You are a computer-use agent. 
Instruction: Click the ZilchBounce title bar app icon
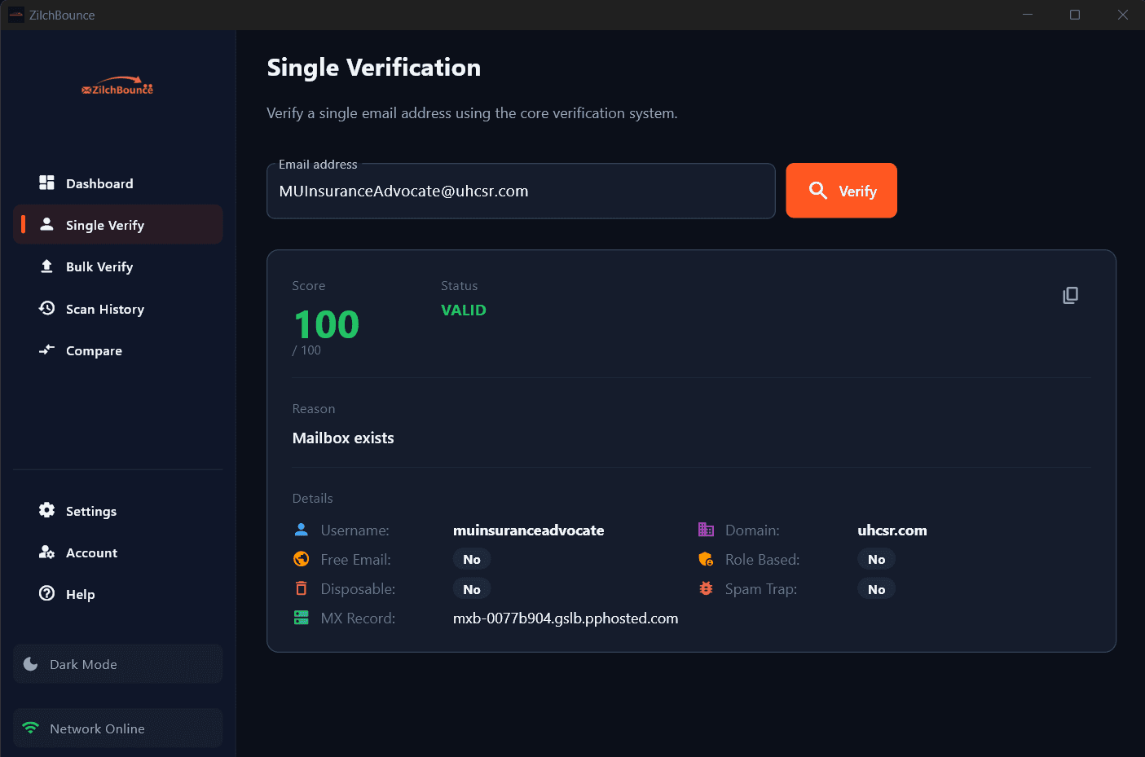click(x=16, y=15)
